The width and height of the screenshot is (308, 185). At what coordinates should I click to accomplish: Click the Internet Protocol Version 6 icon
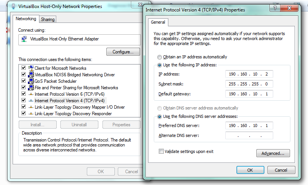[x=31, y=94]
